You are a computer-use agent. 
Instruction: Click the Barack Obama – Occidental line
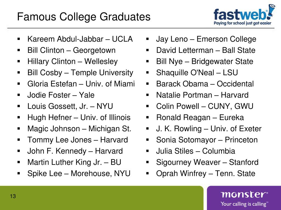pyautogui.click(x=205, y=84)
